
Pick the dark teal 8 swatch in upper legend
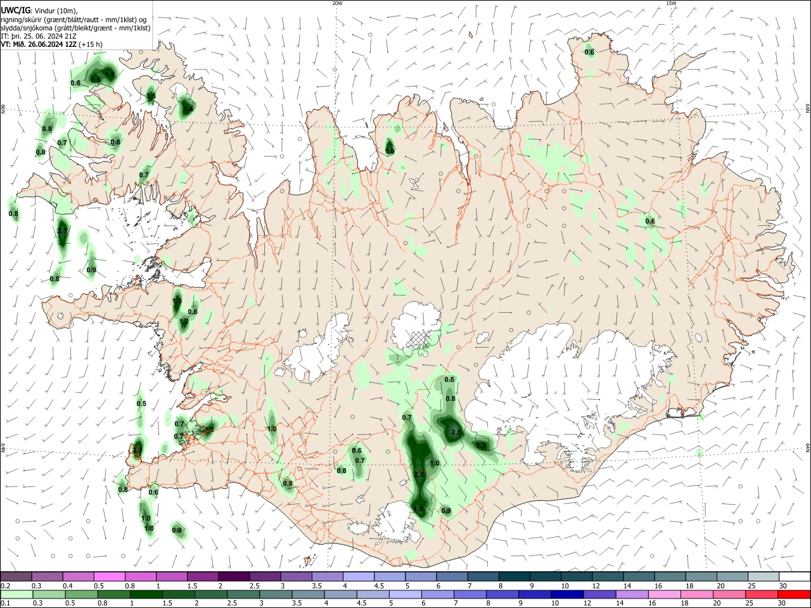pyautogui.click(x=514, y=576)
